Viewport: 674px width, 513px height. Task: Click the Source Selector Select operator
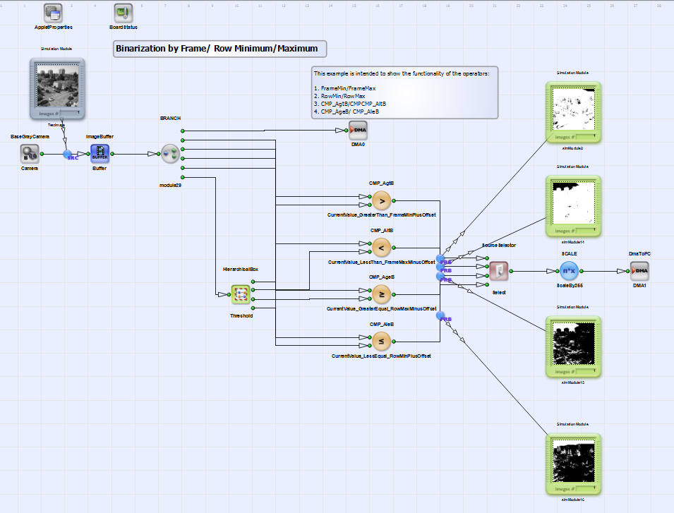(x=499, y=271)
